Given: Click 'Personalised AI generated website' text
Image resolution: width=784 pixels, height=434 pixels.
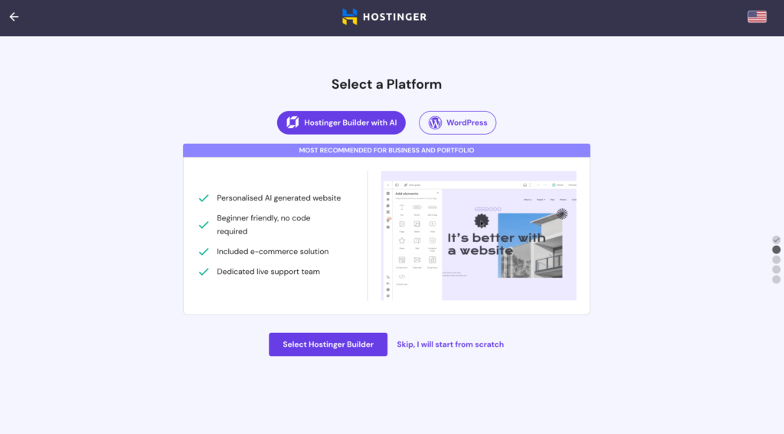Looking at the screenshot, I should (279, 198).
